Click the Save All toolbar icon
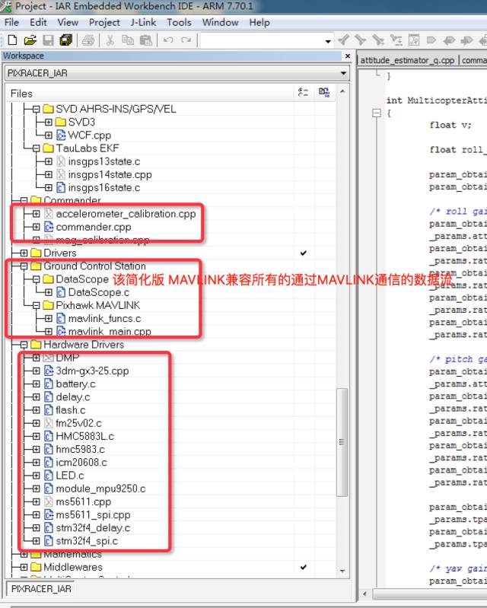 65,40
